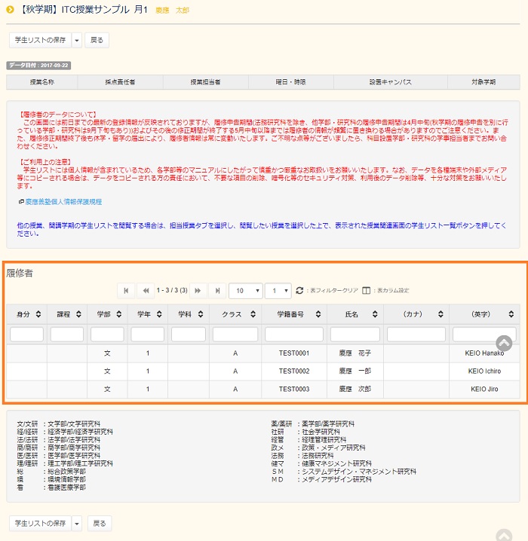Click the scroll-to-top arrow beside the table
This screenshot has width=528, height=541.
[504, 343]
